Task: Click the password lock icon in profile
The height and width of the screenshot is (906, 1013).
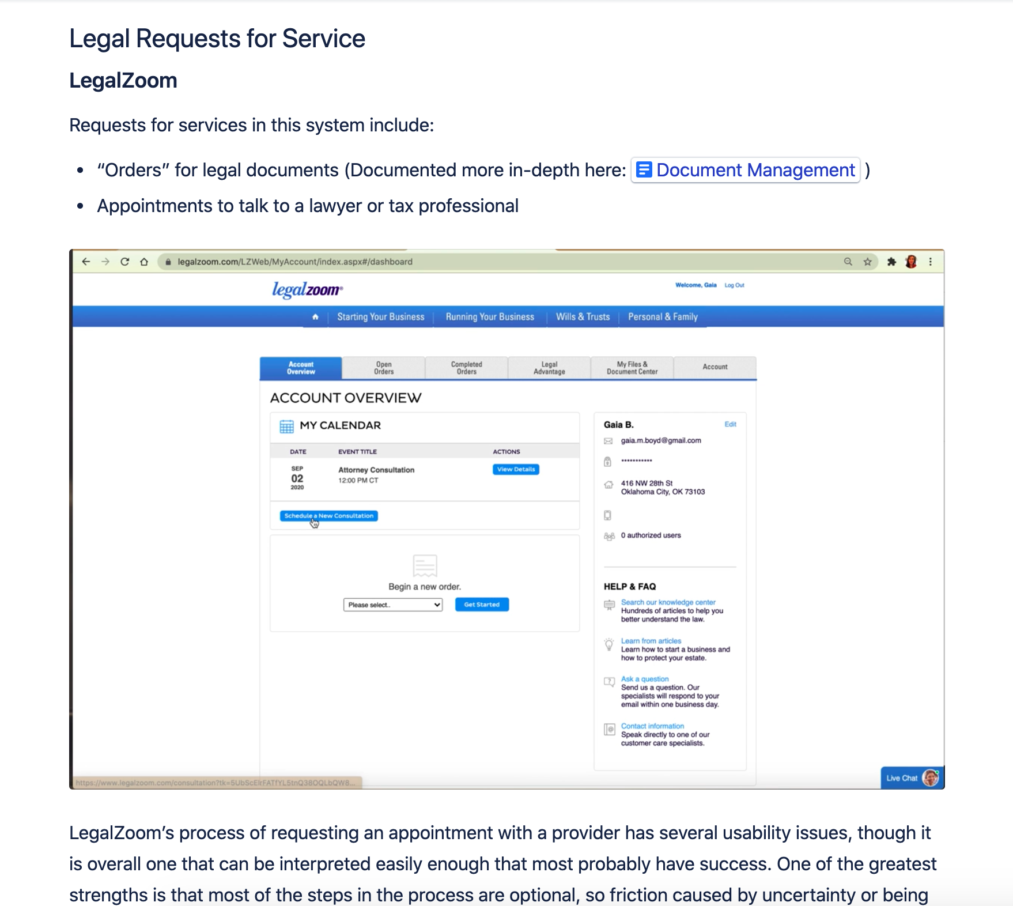Action: [607, 461]
